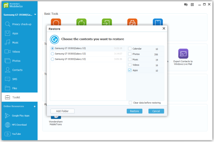The width and height of the screenshot is (214, 142).
Task: Enable the Music checkbox in Restore dialog
Action: pos(130,59)
